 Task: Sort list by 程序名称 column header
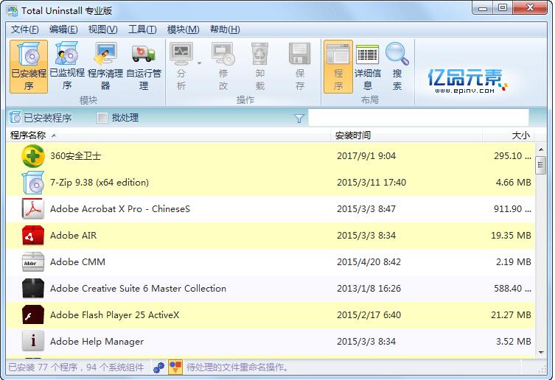coord(28,136)
